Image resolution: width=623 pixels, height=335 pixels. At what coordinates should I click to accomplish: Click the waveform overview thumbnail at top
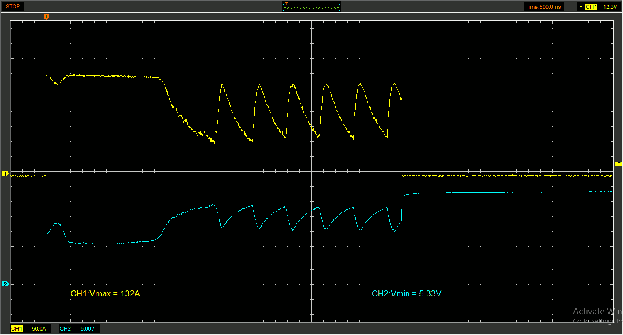[311, 7]
